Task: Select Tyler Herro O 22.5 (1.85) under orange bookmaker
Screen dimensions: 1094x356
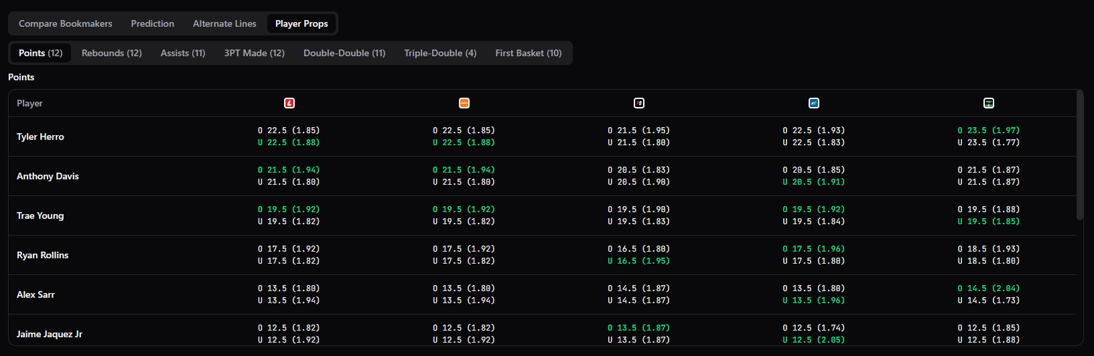Action: (x=464, y=130)
